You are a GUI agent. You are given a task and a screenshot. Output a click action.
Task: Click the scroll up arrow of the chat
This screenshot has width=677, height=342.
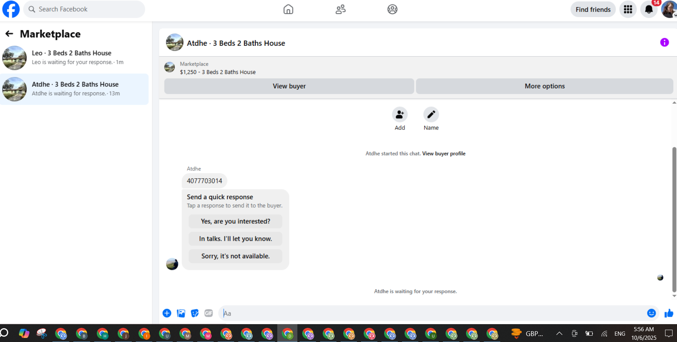[674, 103]
